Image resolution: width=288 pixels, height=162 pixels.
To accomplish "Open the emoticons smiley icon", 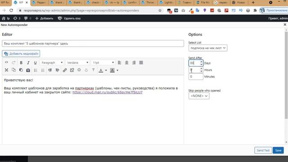I will pyautogui.click(x=86, y=70).
